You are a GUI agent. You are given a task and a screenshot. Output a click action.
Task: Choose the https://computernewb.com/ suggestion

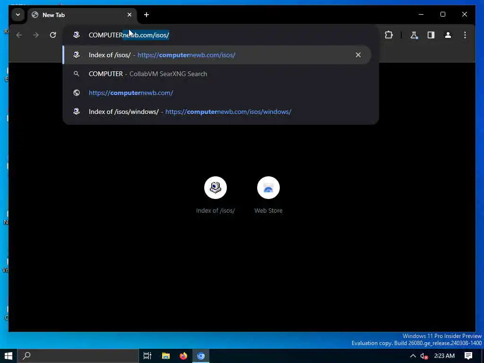point(216,93)
